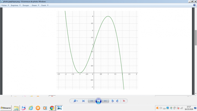This screenshot has height=111, width=197.
Task: Rotate the image counterclockwise
Action: click(113, 101)
